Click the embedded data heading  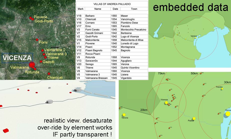pos(190,7)
